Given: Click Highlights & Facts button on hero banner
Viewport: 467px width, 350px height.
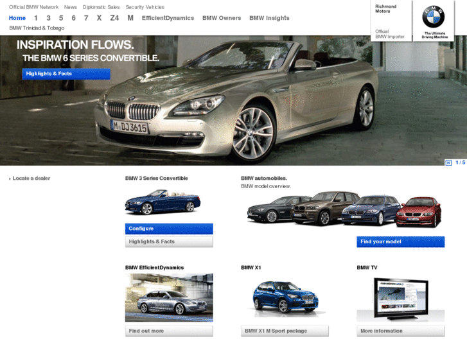Looking at the screenshot, I should [66, 74].
